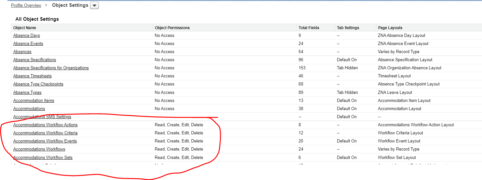Screen dimensions: 482x180
Task: Open Absence Specifications for Organizations
Action: [51, 68]
